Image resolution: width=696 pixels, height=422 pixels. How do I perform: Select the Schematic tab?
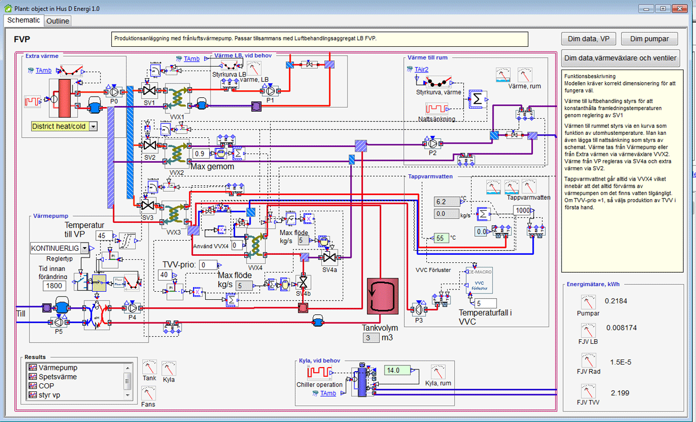pyautogui.click(x=24, y=20)
